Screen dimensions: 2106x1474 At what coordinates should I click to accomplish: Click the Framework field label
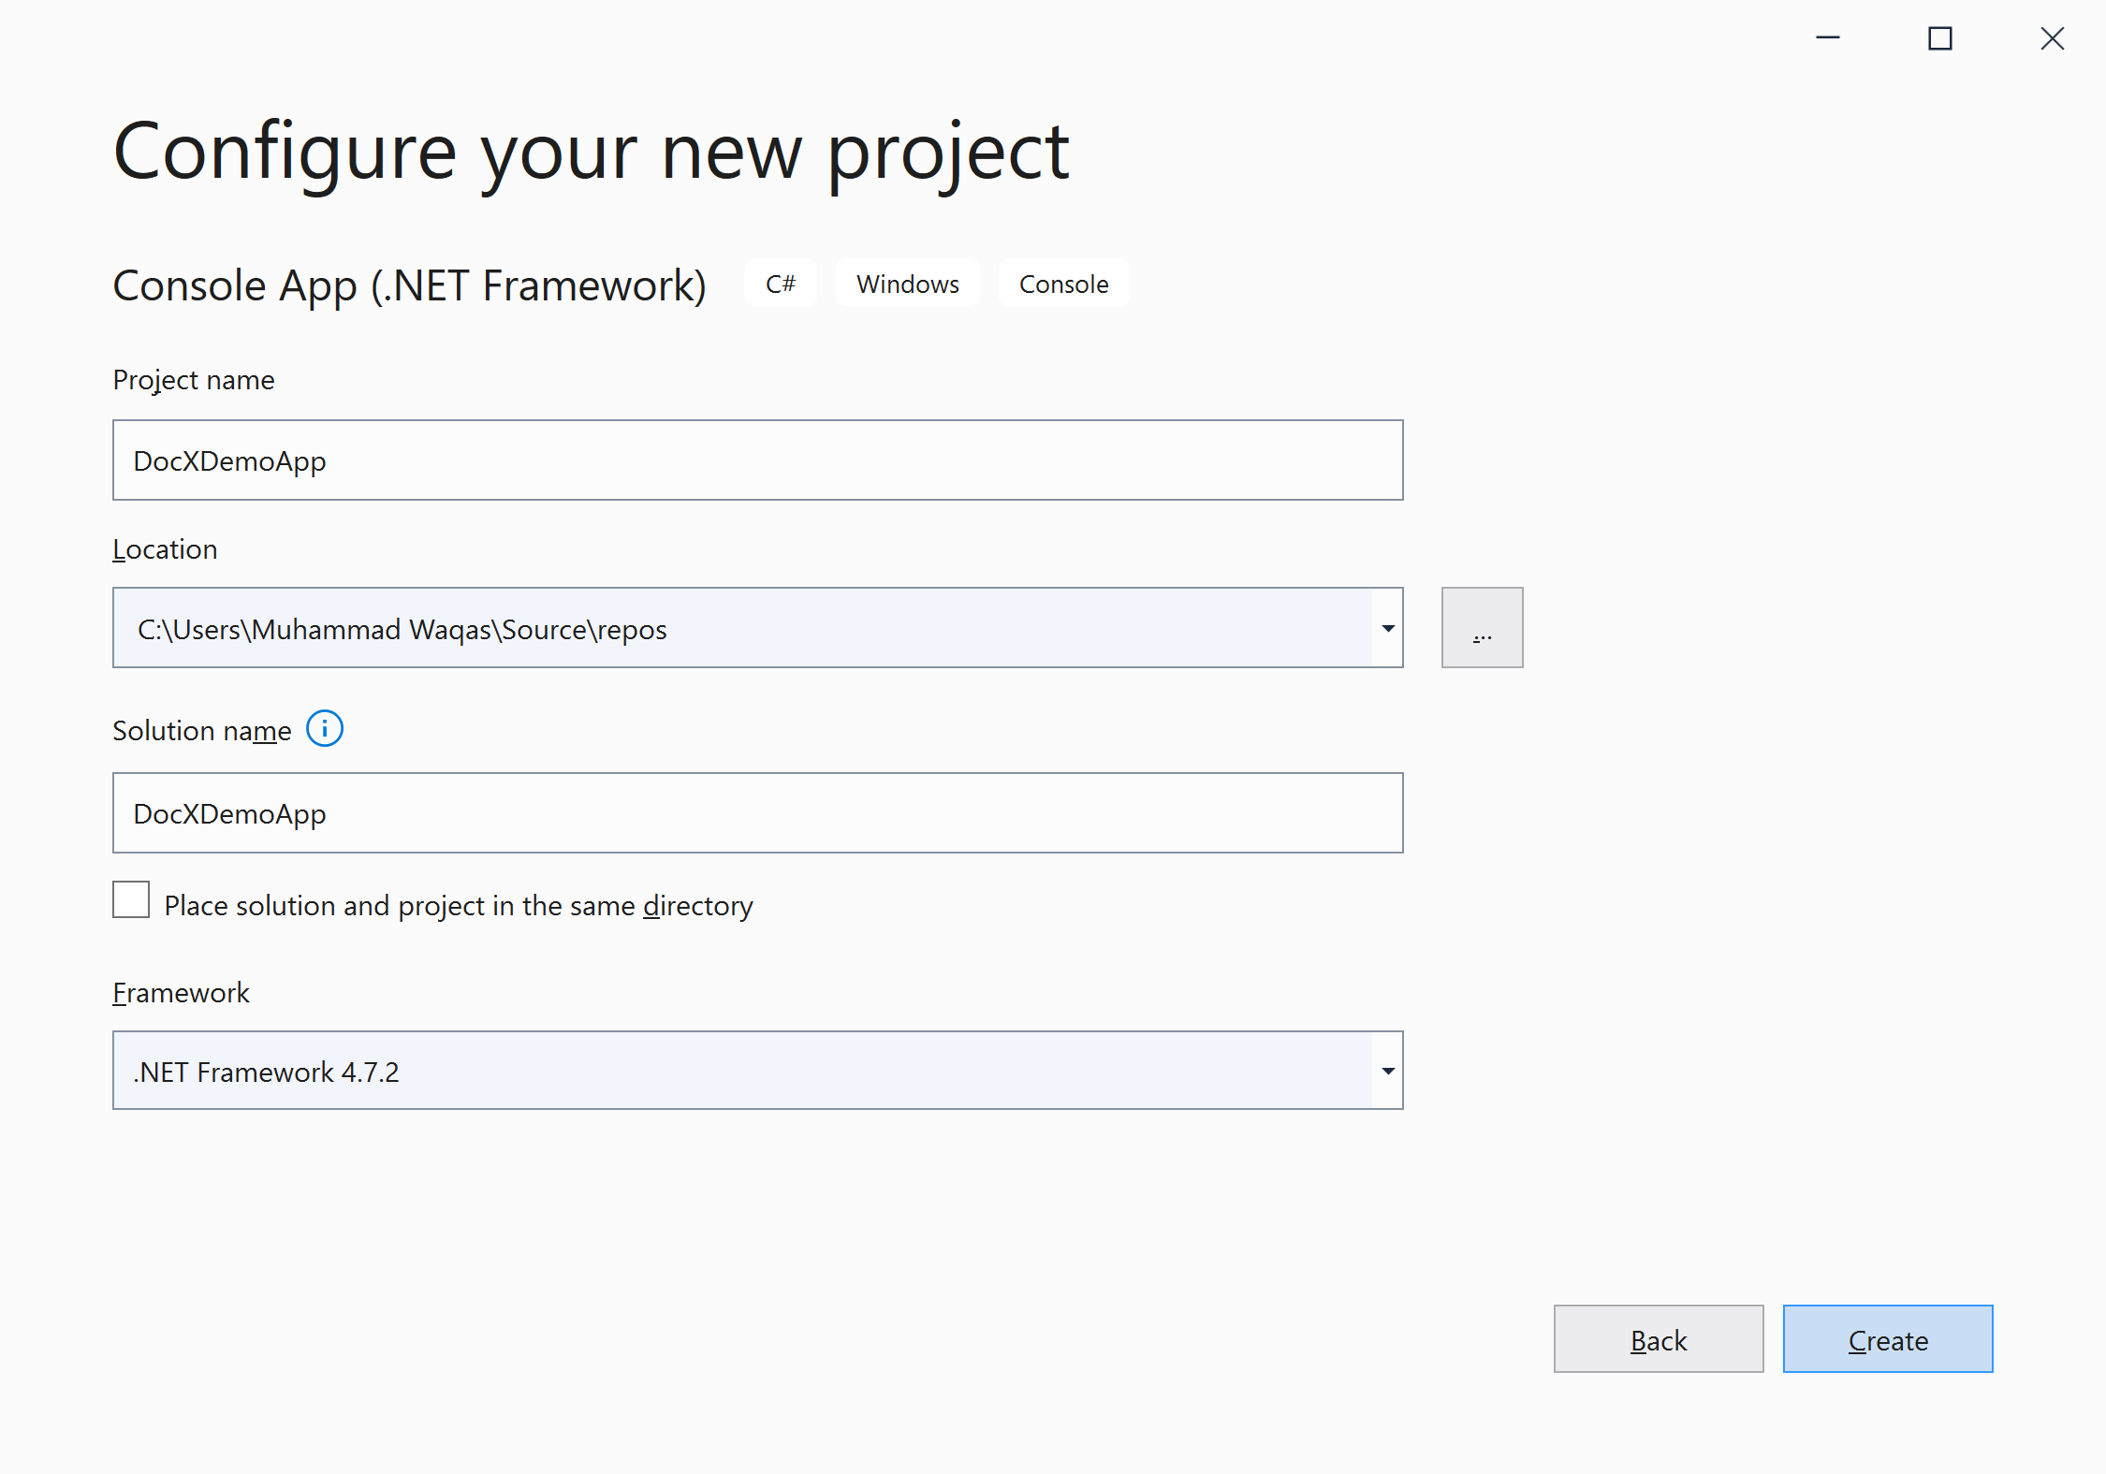[181, 993]
